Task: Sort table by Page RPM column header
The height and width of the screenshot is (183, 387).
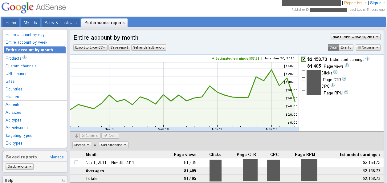Action: tap(305, 155)
